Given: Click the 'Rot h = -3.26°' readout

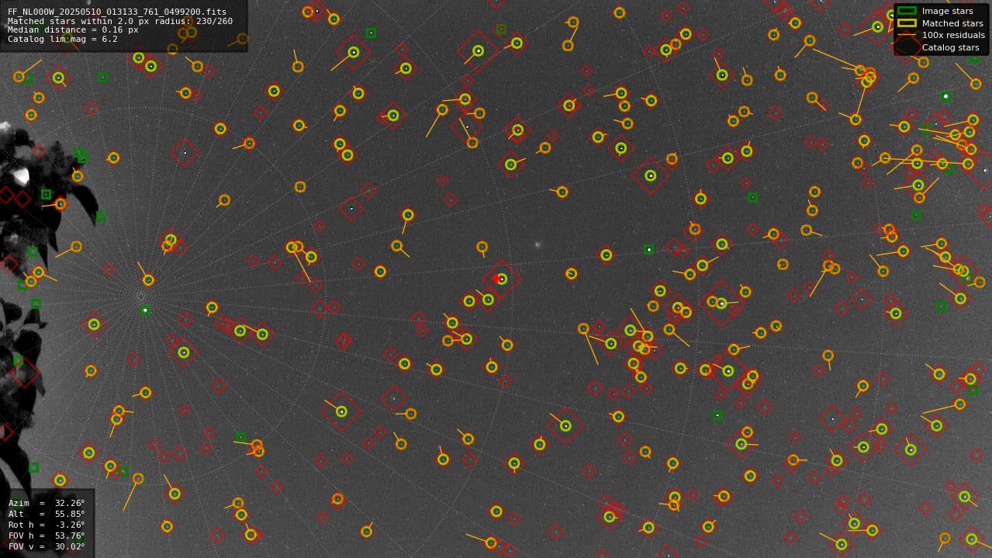Looking at the screenshot, I should tap(47, 525).
